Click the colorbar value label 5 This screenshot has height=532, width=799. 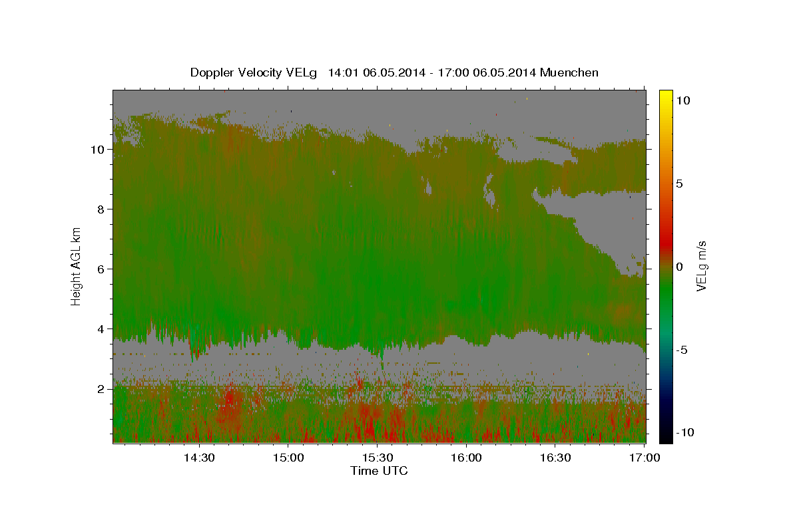point(680,184)
